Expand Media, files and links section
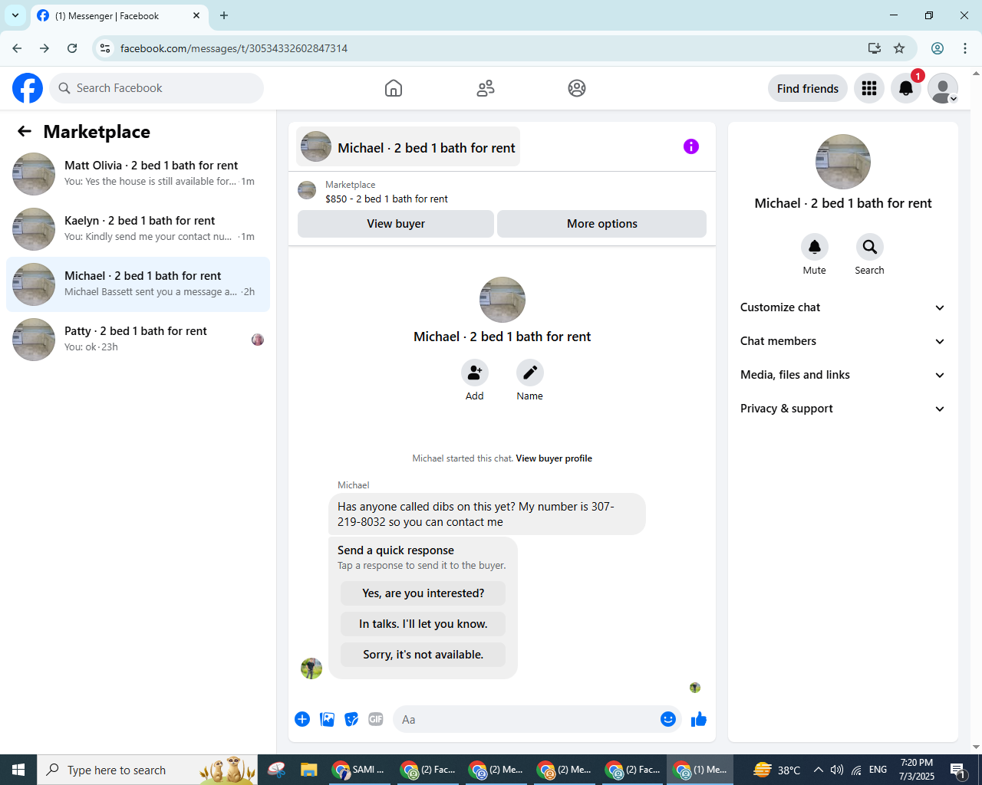 [x=843, y=375]
